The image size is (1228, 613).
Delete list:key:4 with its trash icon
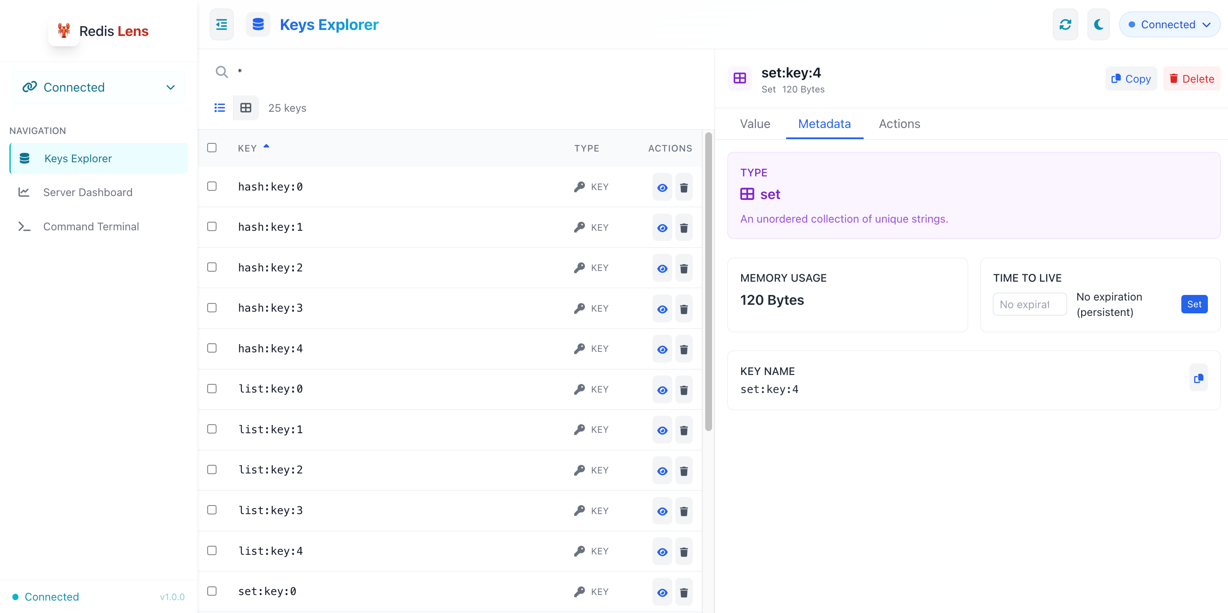tap(684, 552)
